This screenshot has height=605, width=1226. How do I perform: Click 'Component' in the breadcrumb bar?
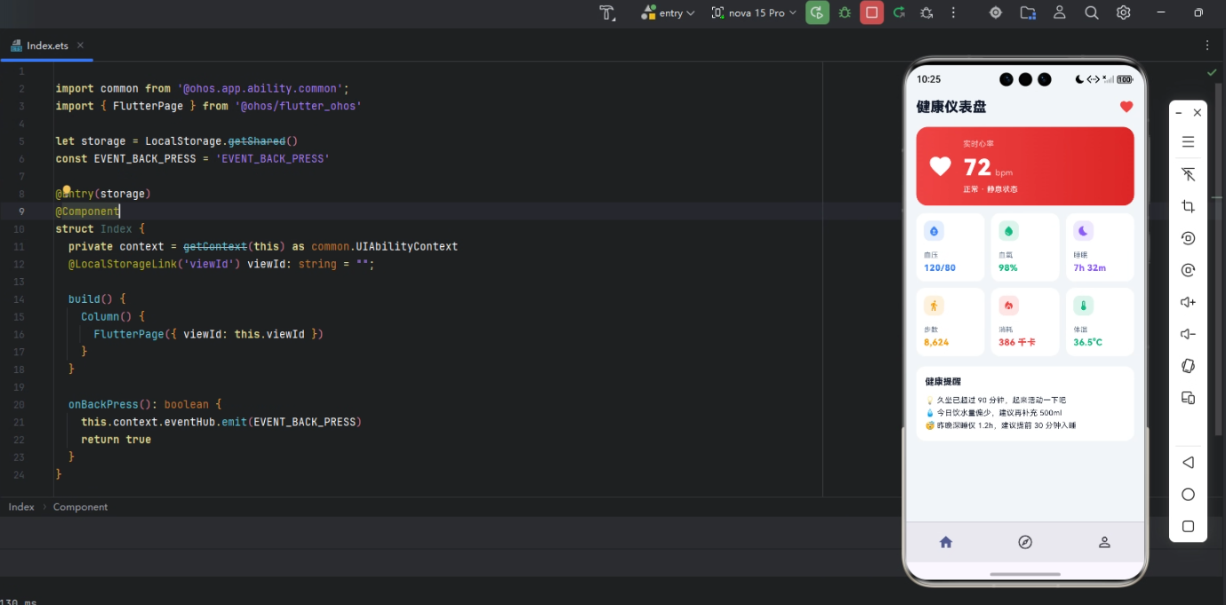[x=80, y=507]
